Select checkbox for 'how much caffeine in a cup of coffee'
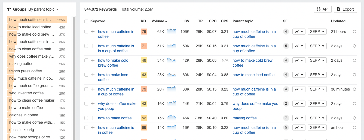 click(86, 89)
